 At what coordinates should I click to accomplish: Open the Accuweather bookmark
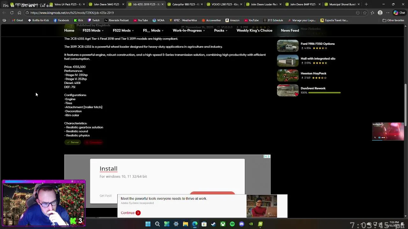[x=211, y=20]
